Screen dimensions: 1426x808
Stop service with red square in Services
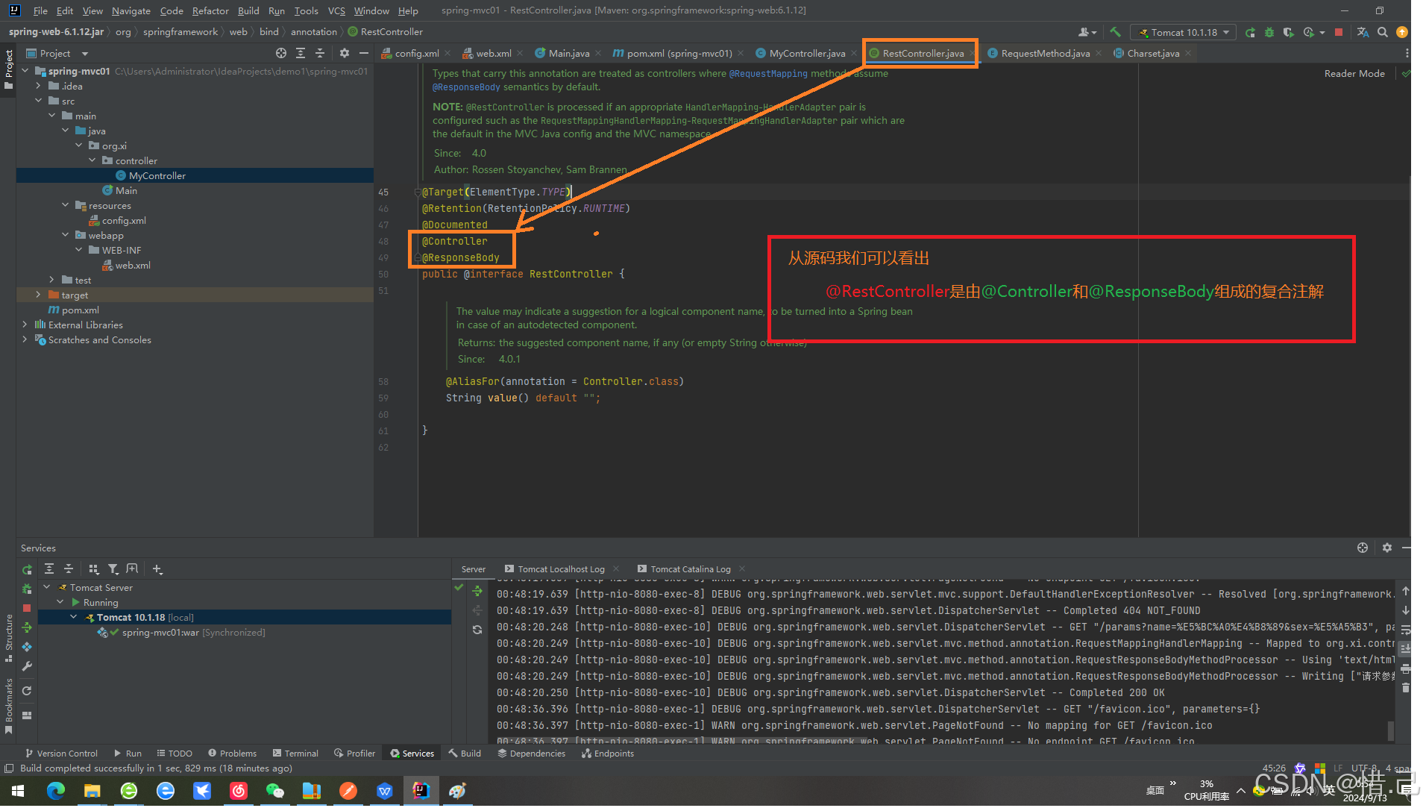27,609
